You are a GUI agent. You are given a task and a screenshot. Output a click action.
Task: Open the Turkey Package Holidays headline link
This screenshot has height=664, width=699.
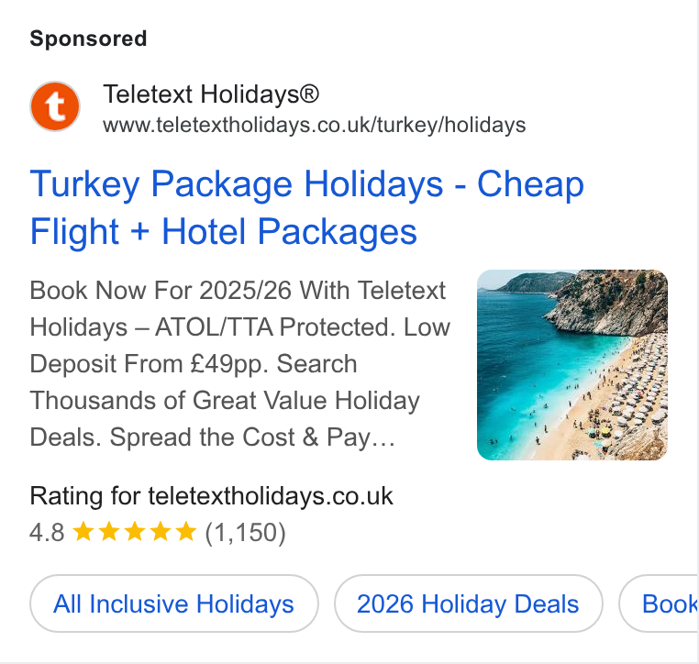coord(306,207)
